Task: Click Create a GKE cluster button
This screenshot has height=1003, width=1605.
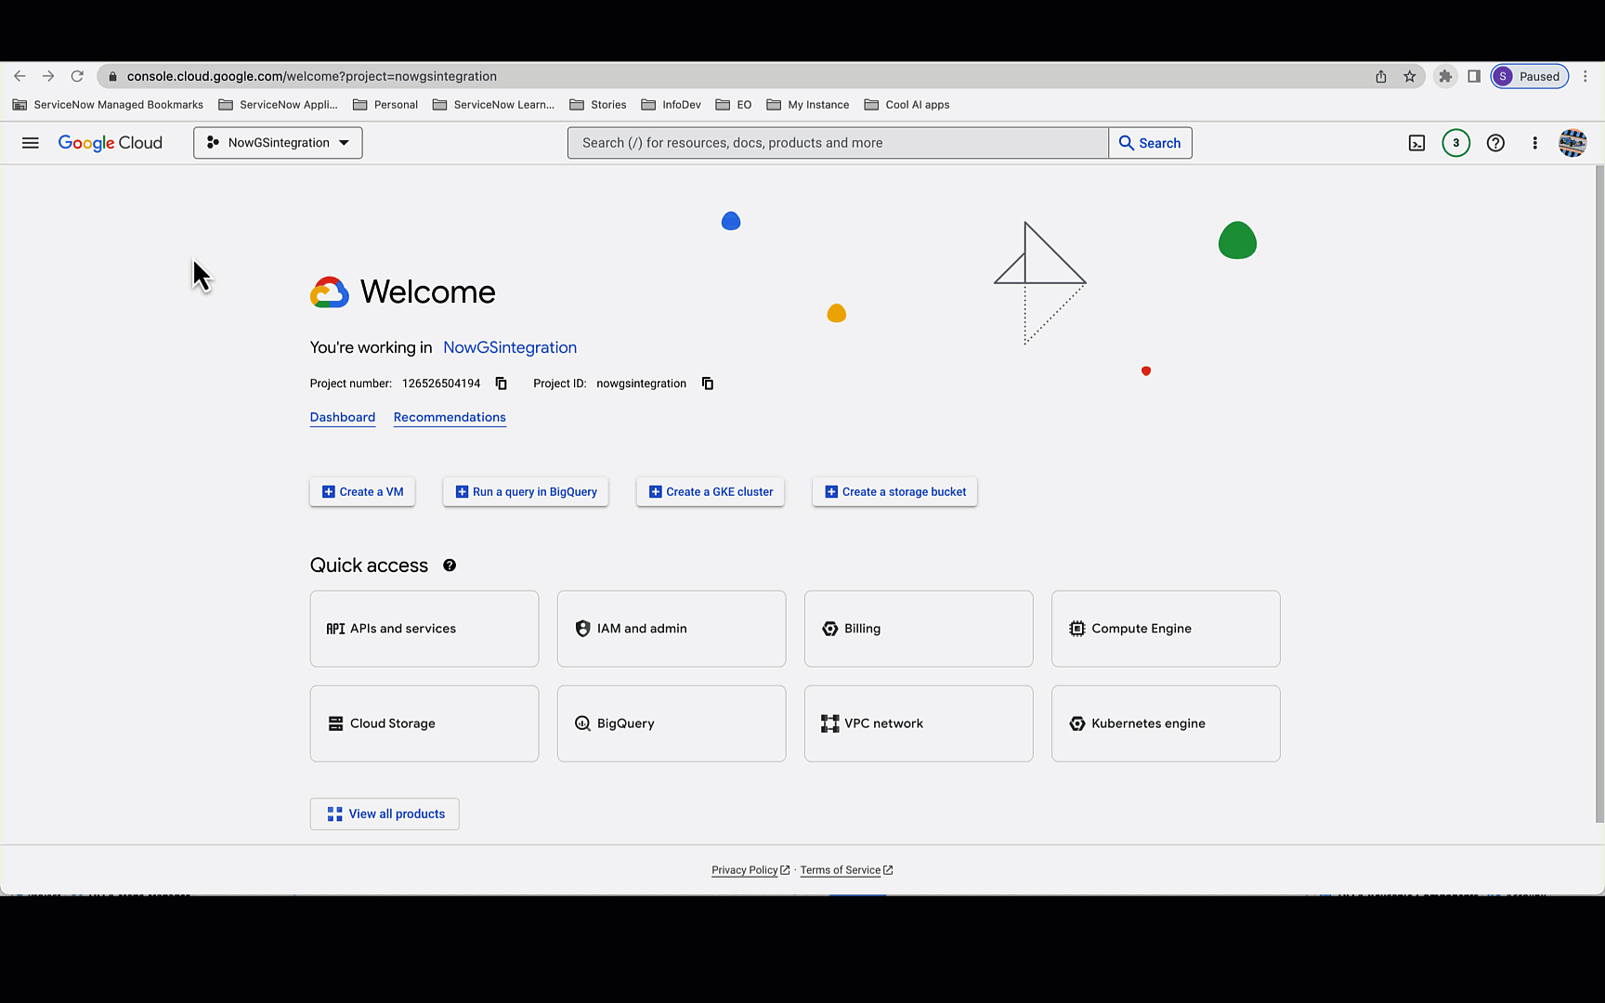Action: click(711, 492)
